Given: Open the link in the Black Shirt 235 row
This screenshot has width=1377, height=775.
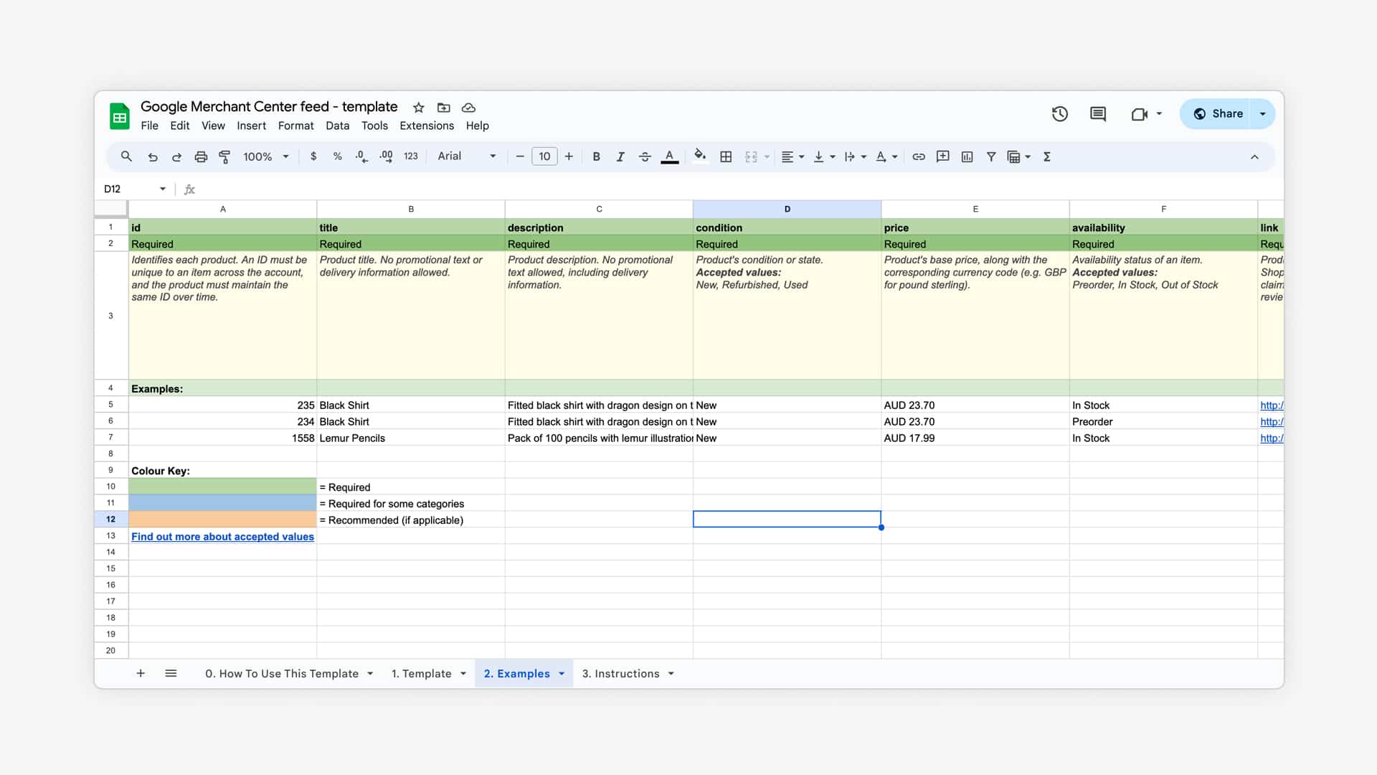Looking at the screenshot, I should tap(1272, 405).
